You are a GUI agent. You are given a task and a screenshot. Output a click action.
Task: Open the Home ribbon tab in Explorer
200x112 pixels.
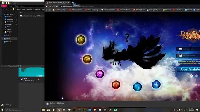point(10,6)
